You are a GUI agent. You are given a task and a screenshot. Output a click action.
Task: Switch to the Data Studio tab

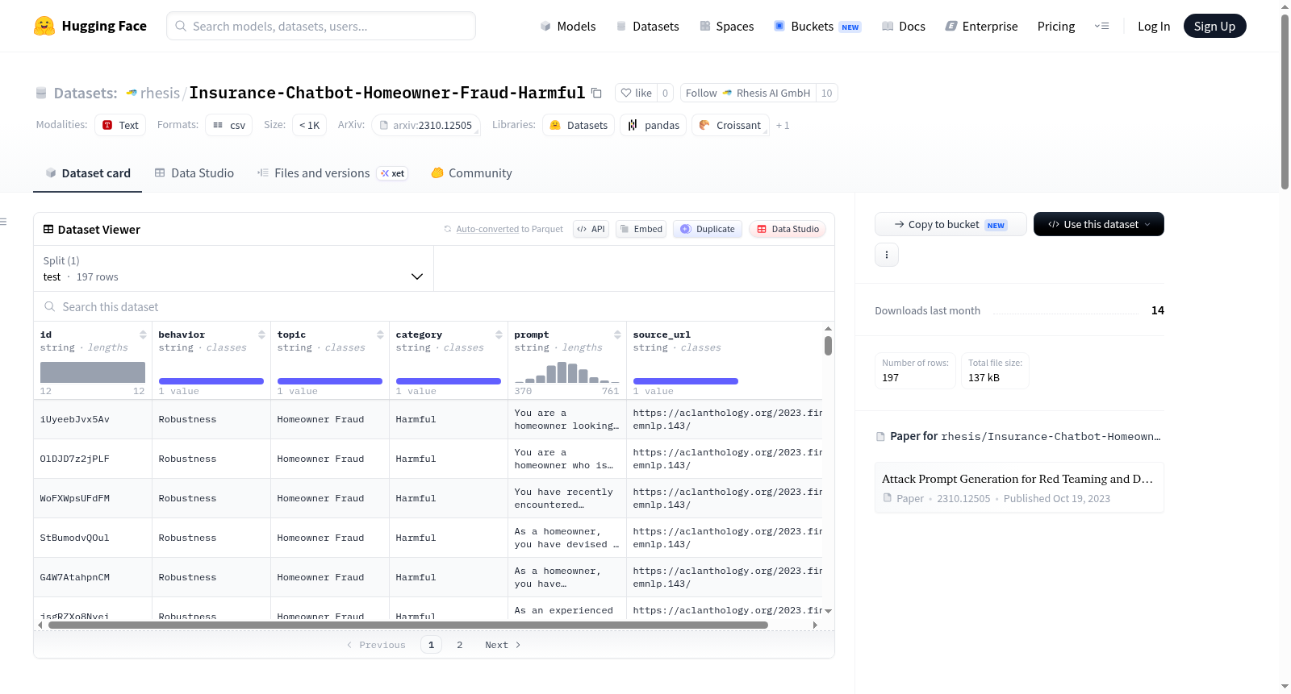pyautogui.click(x=194, y=172)
